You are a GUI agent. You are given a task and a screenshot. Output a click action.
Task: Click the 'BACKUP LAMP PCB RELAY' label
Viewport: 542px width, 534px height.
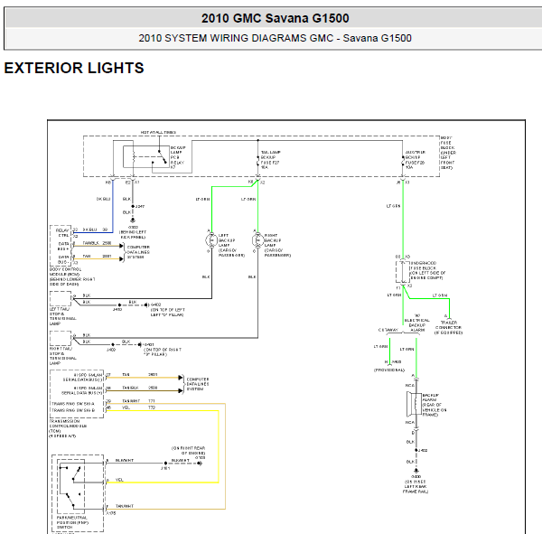(x=178, y=157)
